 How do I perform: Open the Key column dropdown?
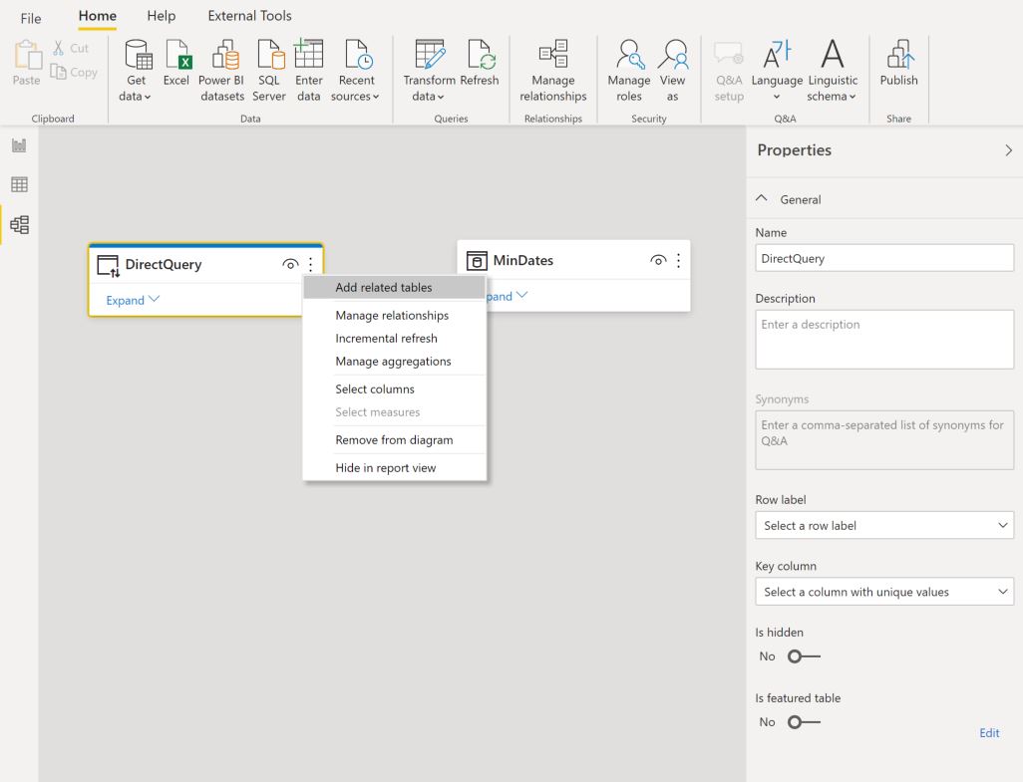[x=884, y=592]
